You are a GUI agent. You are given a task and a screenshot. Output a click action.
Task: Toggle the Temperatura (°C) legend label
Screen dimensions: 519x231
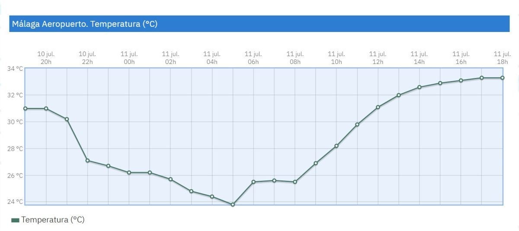[52, 220]
